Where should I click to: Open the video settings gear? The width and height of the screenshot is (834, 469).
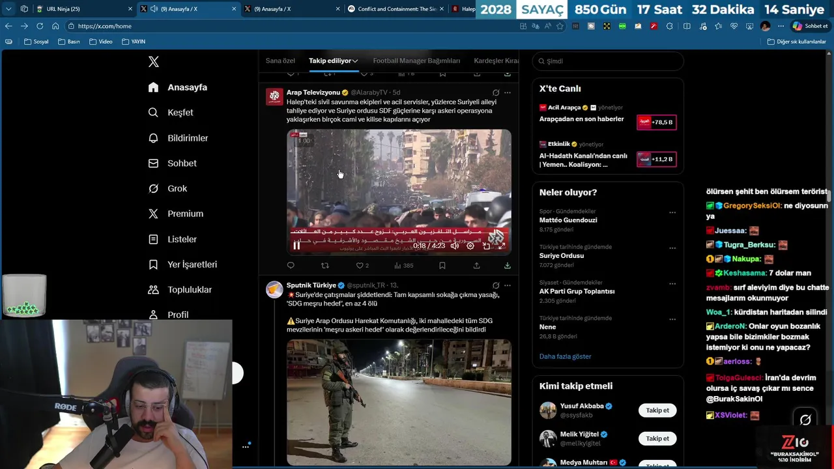tap(470, 246)
